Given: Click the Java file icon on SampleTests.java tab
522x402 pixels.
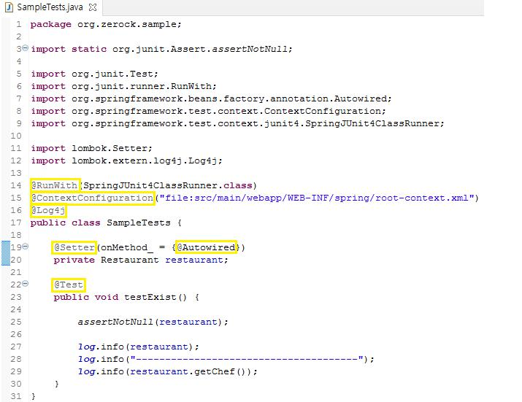Looking at the screenshot, I should click(9, 7).
